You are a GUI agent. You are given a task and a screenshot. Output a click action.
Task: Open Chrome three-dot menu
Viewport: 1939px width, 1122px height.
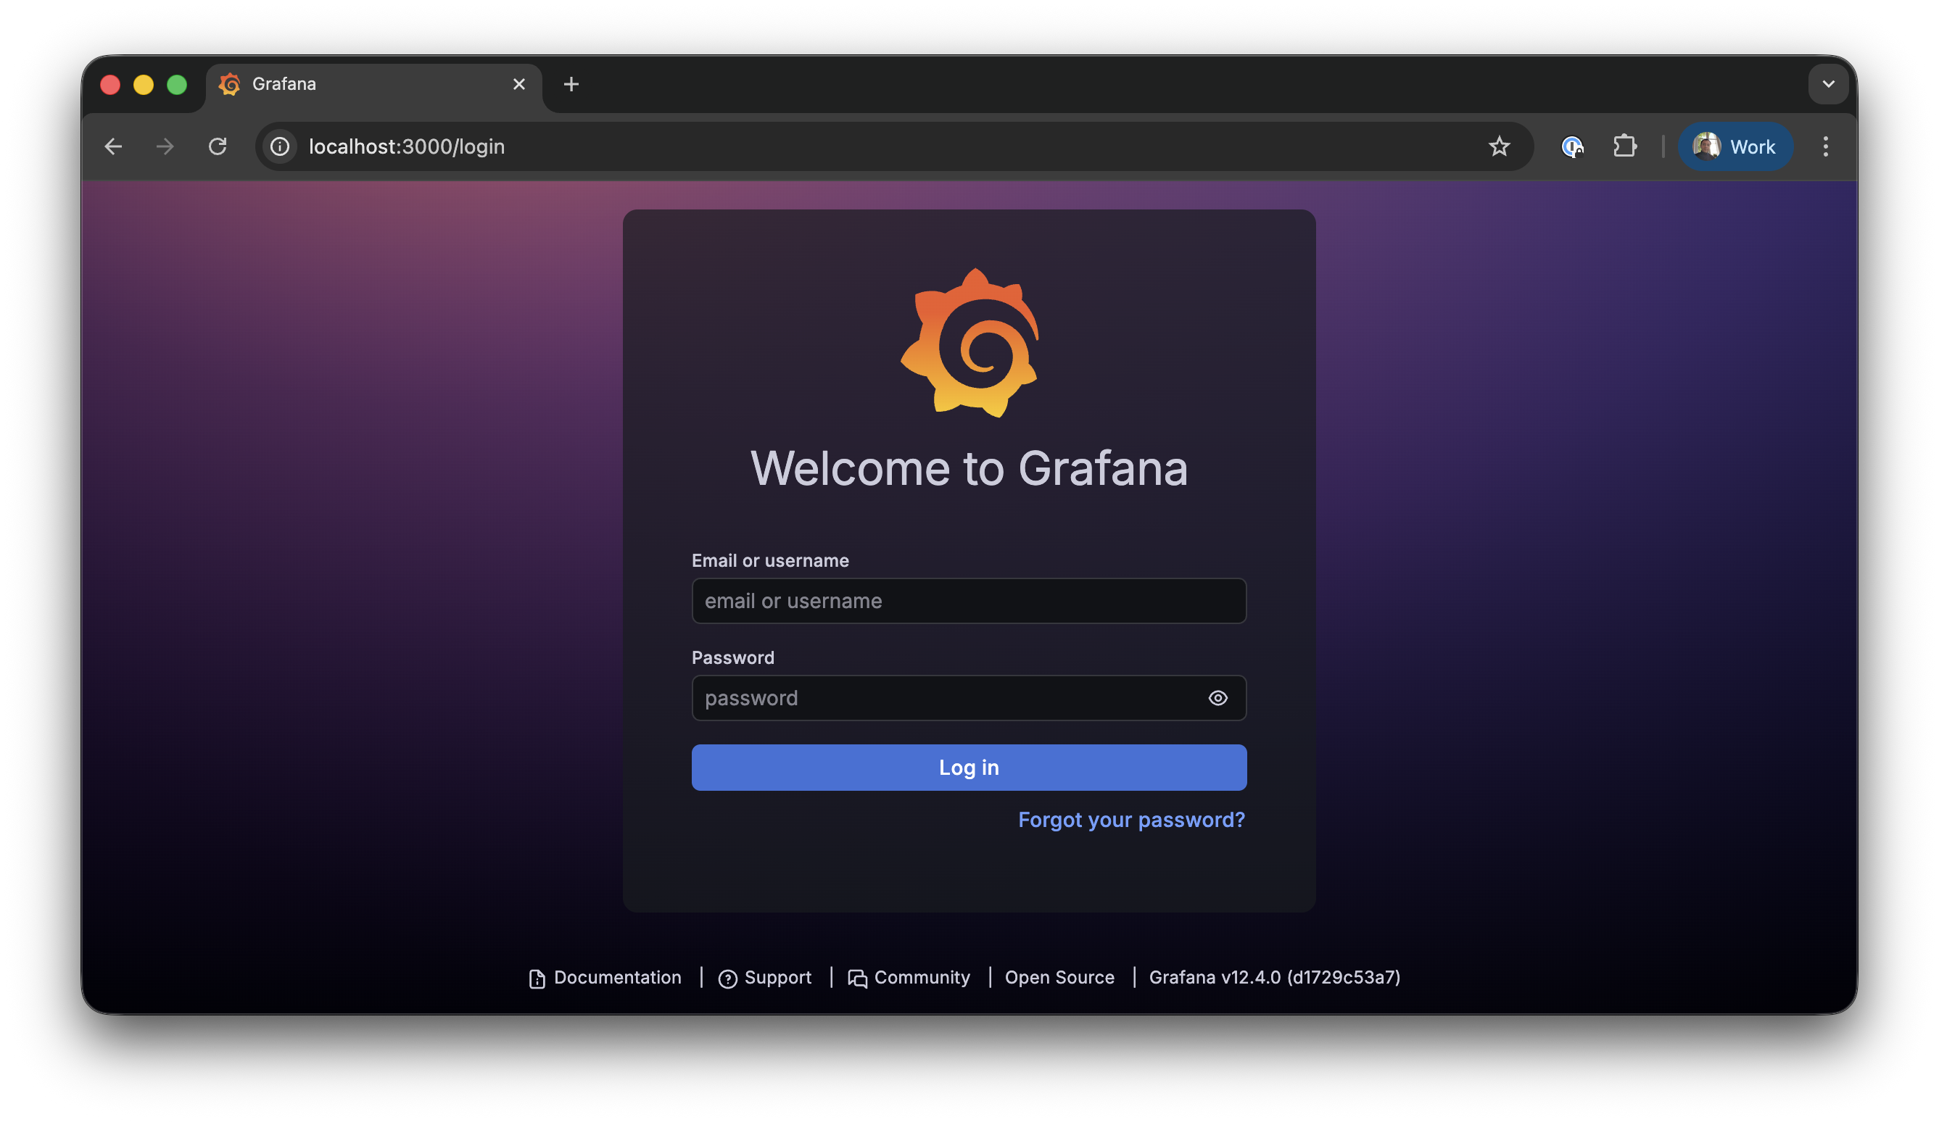(x=1825, y=146)
